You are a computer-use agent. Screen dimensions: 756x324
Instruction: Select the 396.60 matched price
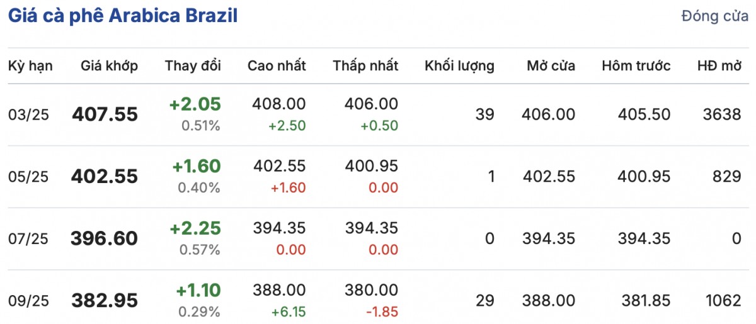[105, 239]
